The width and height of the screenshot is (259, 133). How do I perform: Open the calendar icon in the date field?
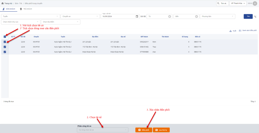click(137, 16)
